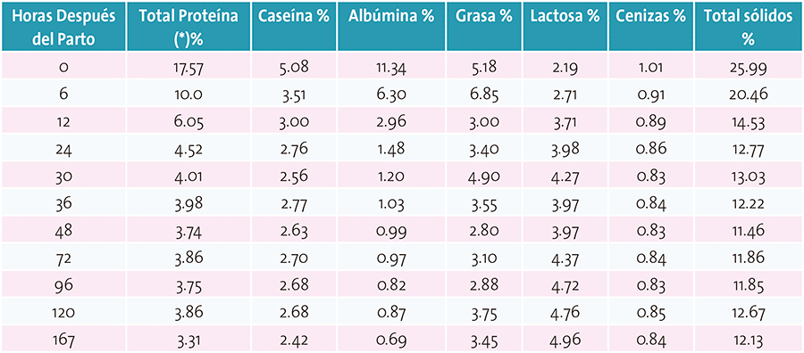Select the total solids value 25.99
The height and width of the screenshot is (353, 804).
[x=748, y=67]
